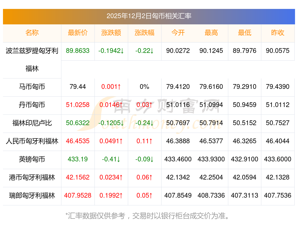Select the 涨跌额 column header
This screenshot has height=225, width=298.
coord(111,33)
